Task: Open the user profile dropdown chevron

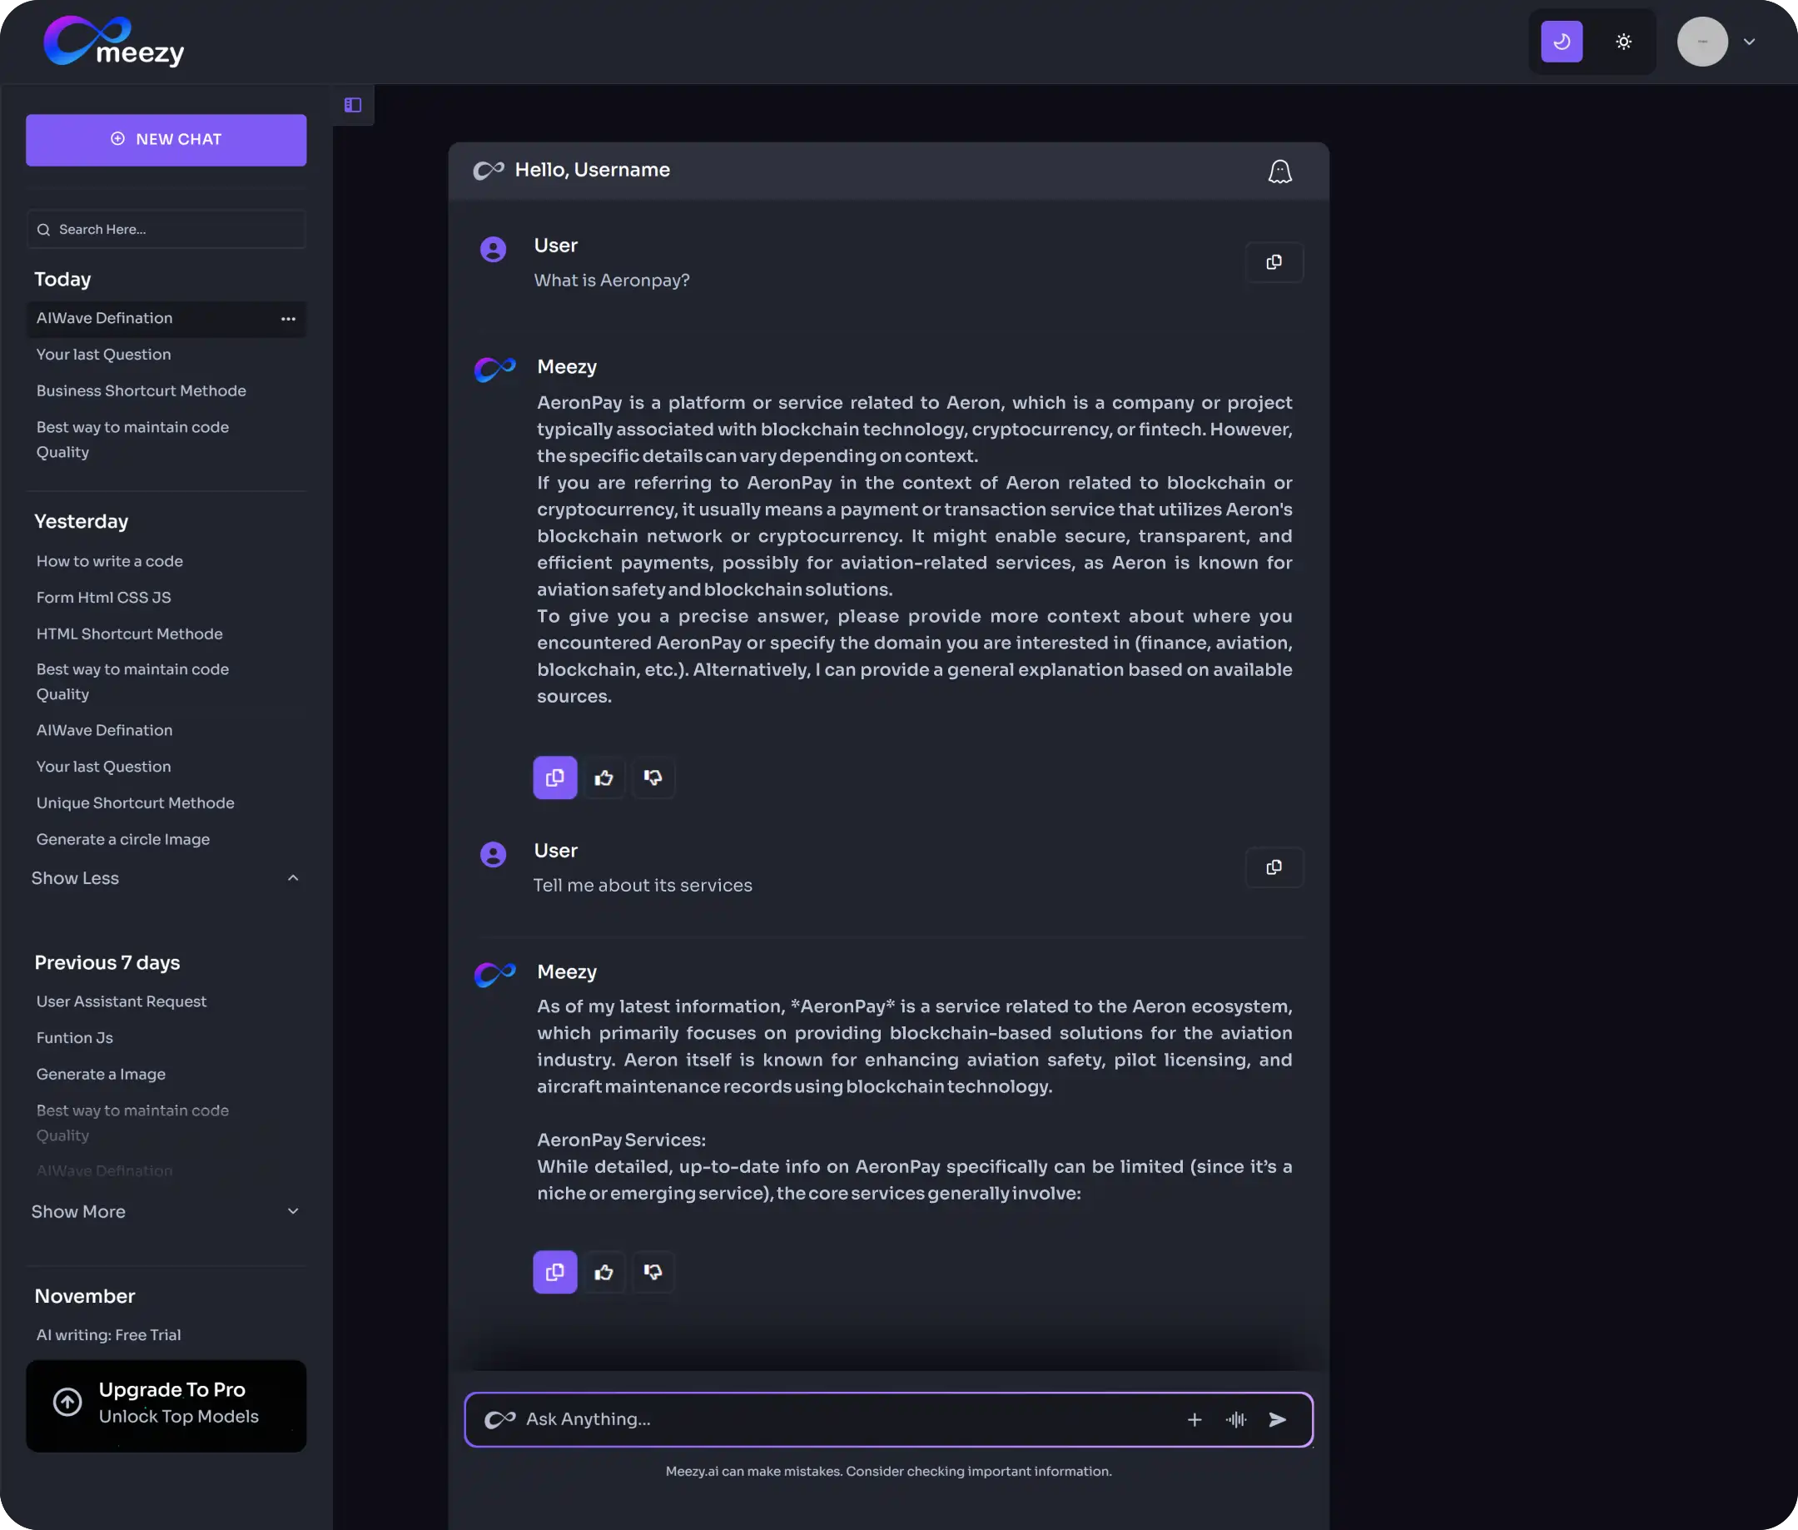Action: (x=1749, y=42)
